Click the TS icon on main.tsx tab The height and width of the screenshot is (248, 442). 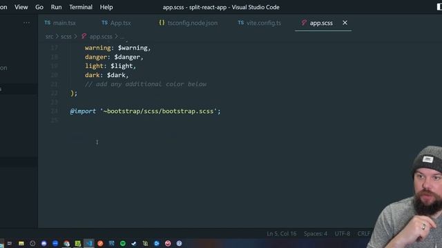48,23
